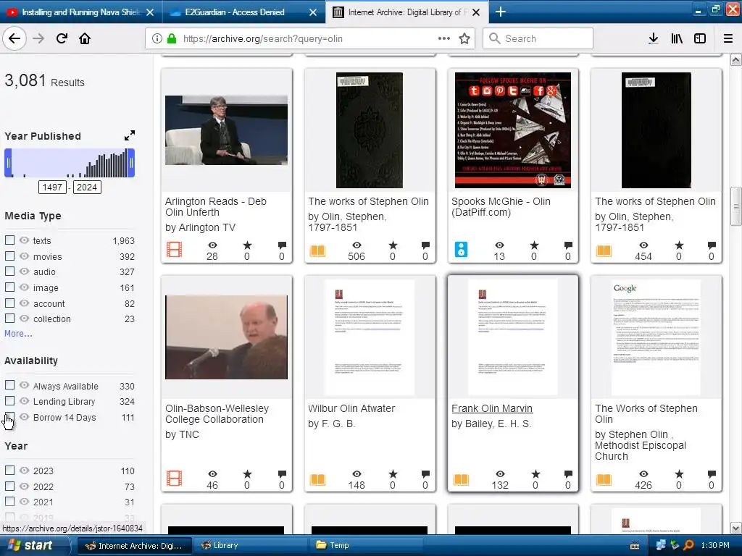742x556 pixels.
Task: Check the audio media type filter
Action: (x=9, y=271)
